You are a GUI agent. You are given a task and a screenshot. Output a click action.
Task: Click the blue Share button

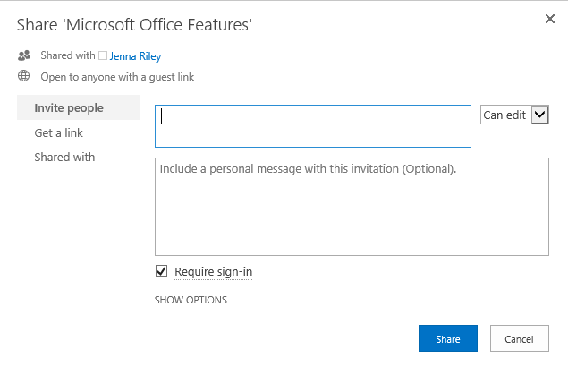(448, 338)
